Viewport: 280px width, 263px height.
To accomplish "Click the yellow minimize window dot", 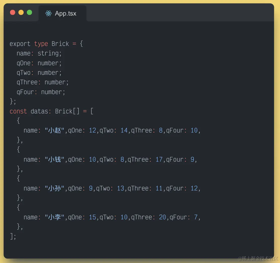I will tap(21, 13).
